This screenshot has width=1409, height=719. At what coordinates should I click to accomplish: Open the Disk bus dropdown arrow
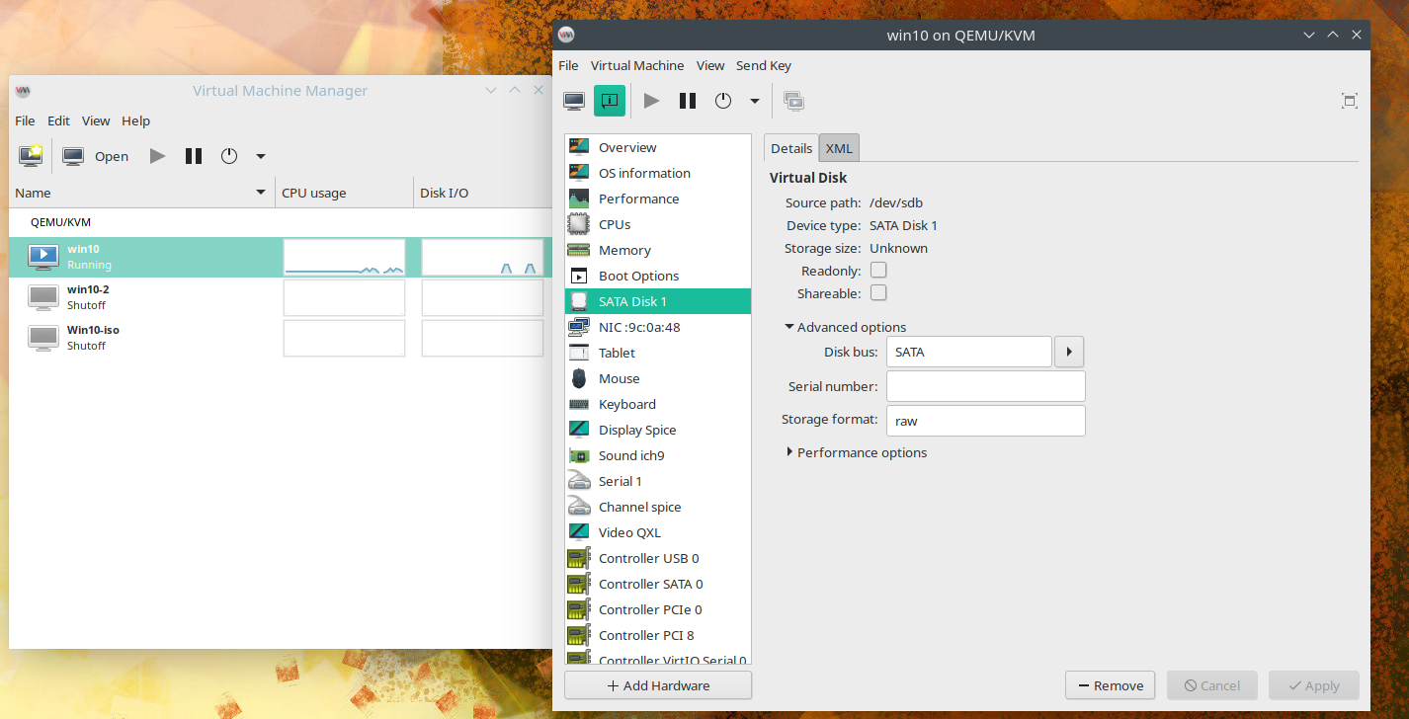tap(1069, 352)
